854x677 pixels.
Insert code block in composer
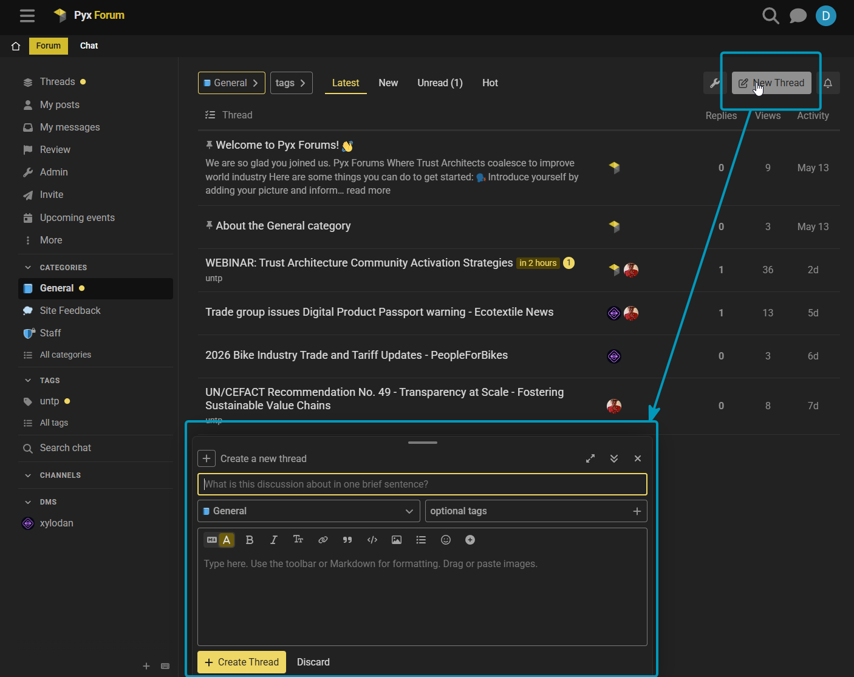point(372,540)
